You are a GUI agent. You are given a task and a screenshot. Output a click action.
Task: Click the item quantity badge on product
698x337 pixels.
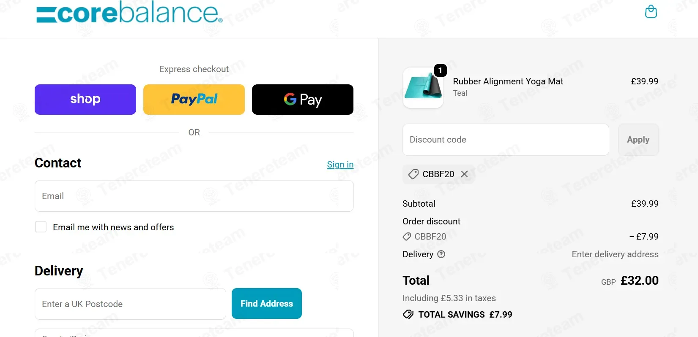[440, 70]
